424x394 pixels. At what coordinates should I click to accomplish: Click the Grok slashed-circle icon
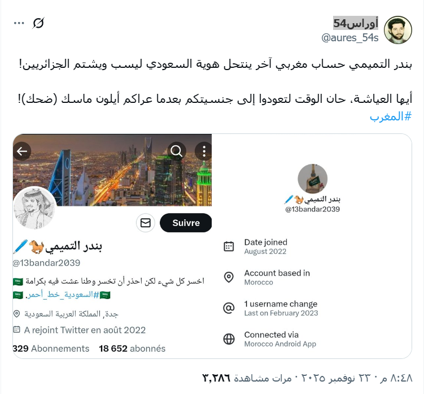coord(38,23)
